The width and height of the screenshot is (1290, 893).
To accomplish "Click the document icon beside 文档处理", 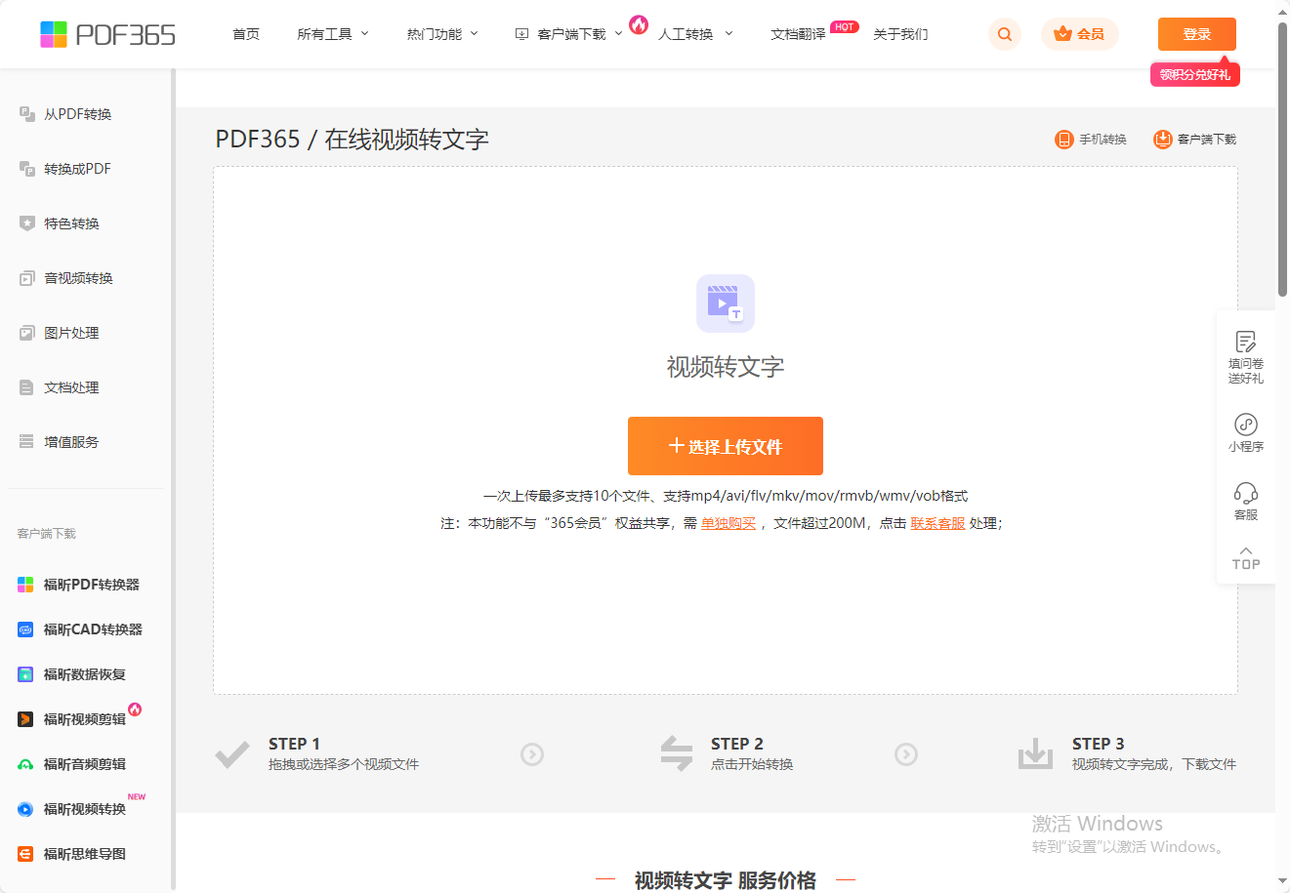I will tap(26, 387).
